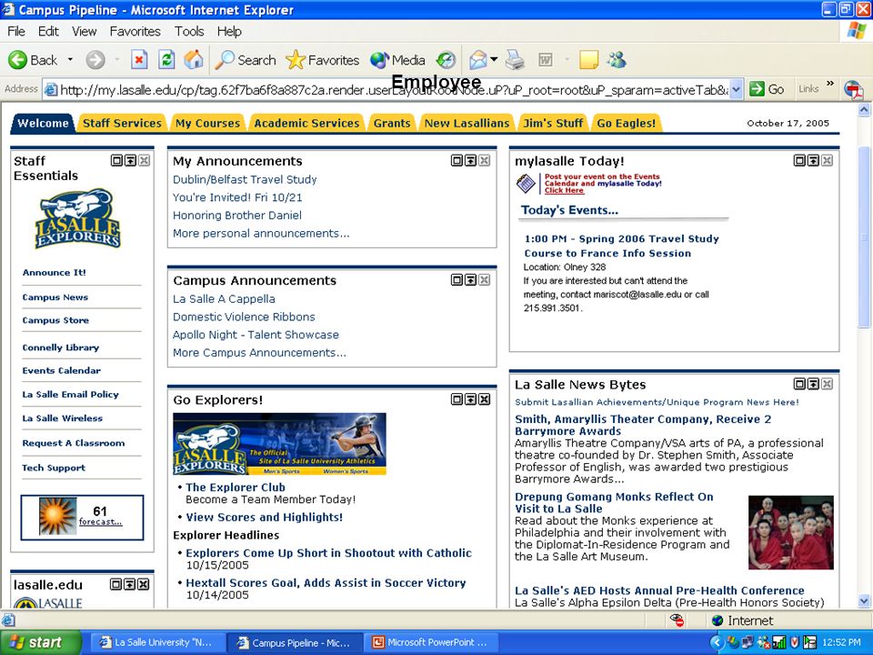Image resolution: width=873 pixels, height=655 pixels.
Task: Open the Jim's Stuff tab
Action: point(553,123)
